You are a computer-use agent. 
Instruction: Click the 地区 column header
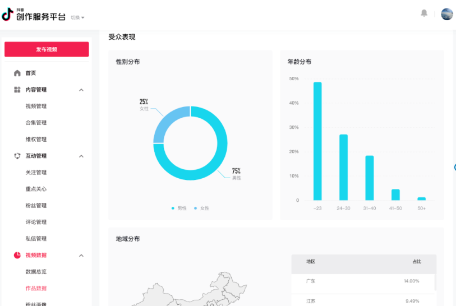pos(311,262)
